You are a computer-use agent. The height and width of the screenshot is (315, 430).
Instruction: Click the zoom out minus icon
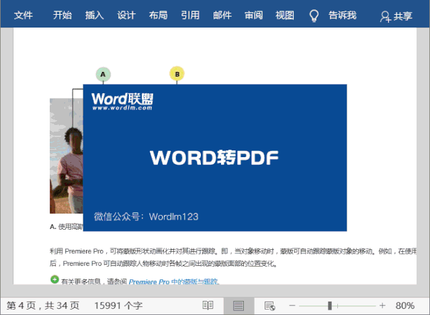[x=293, y=305]
